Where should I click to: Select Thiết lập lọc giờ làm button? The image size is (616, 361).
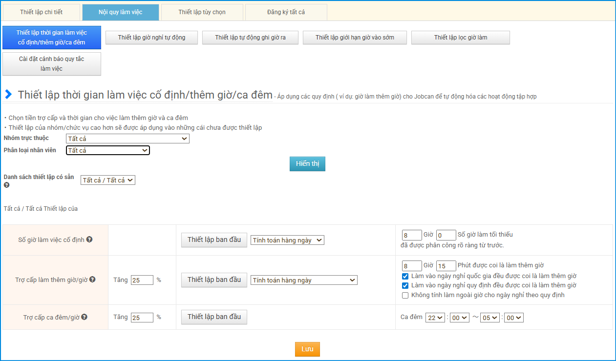[x=460, y=38]
